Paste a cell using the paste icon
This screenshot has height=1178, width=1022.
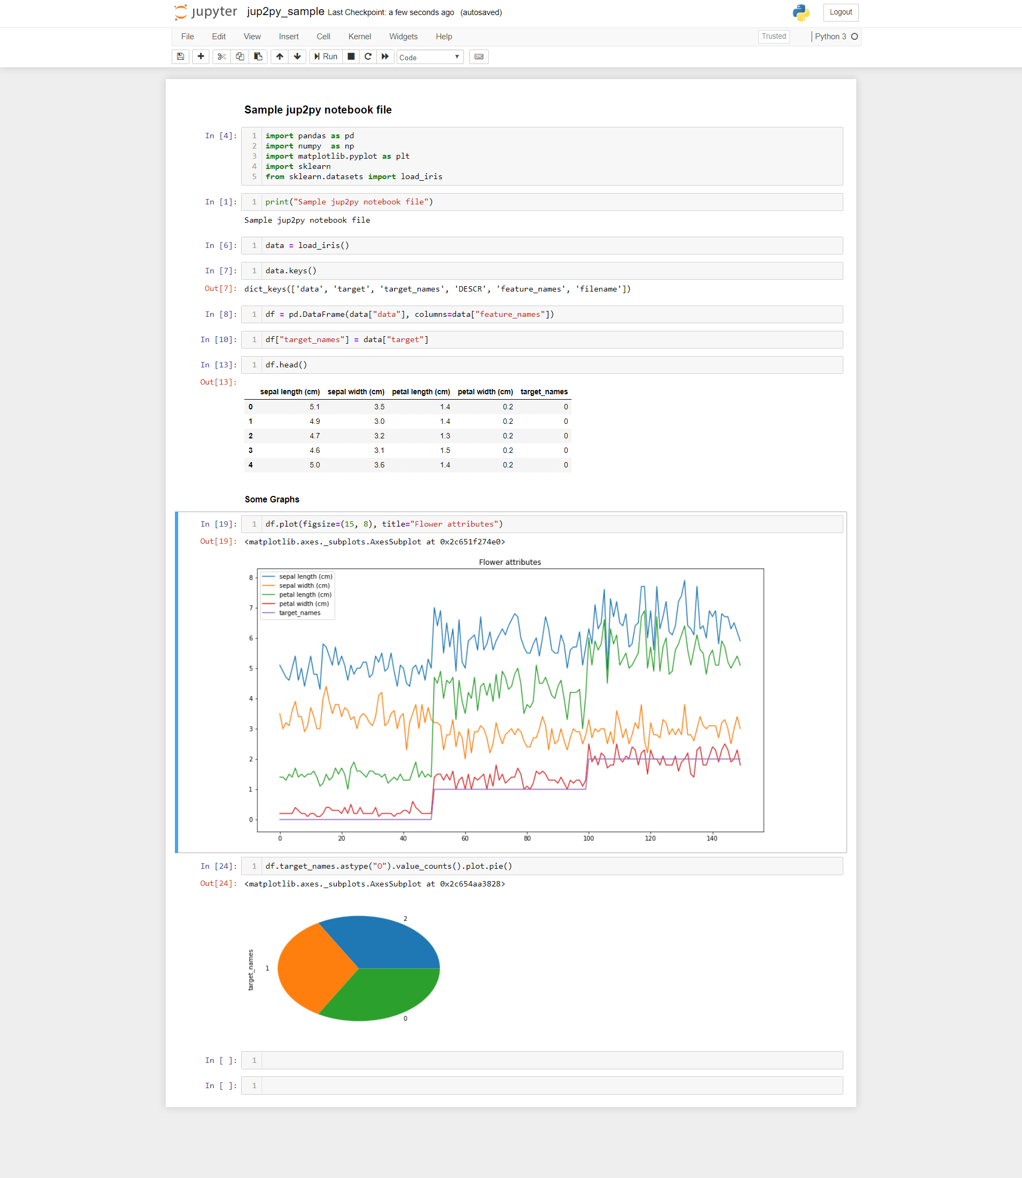[x=258, y=56]
